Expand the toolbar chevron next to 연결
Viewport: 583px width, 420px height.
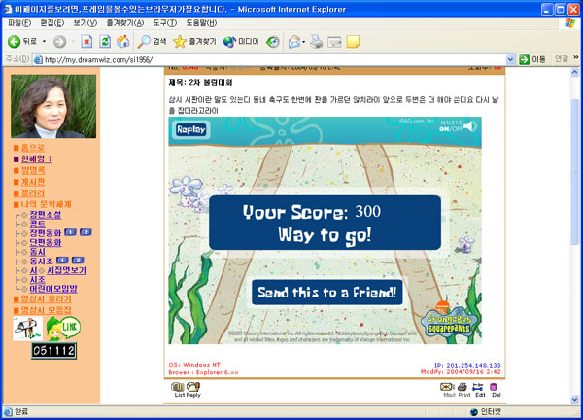click(576, 57)
